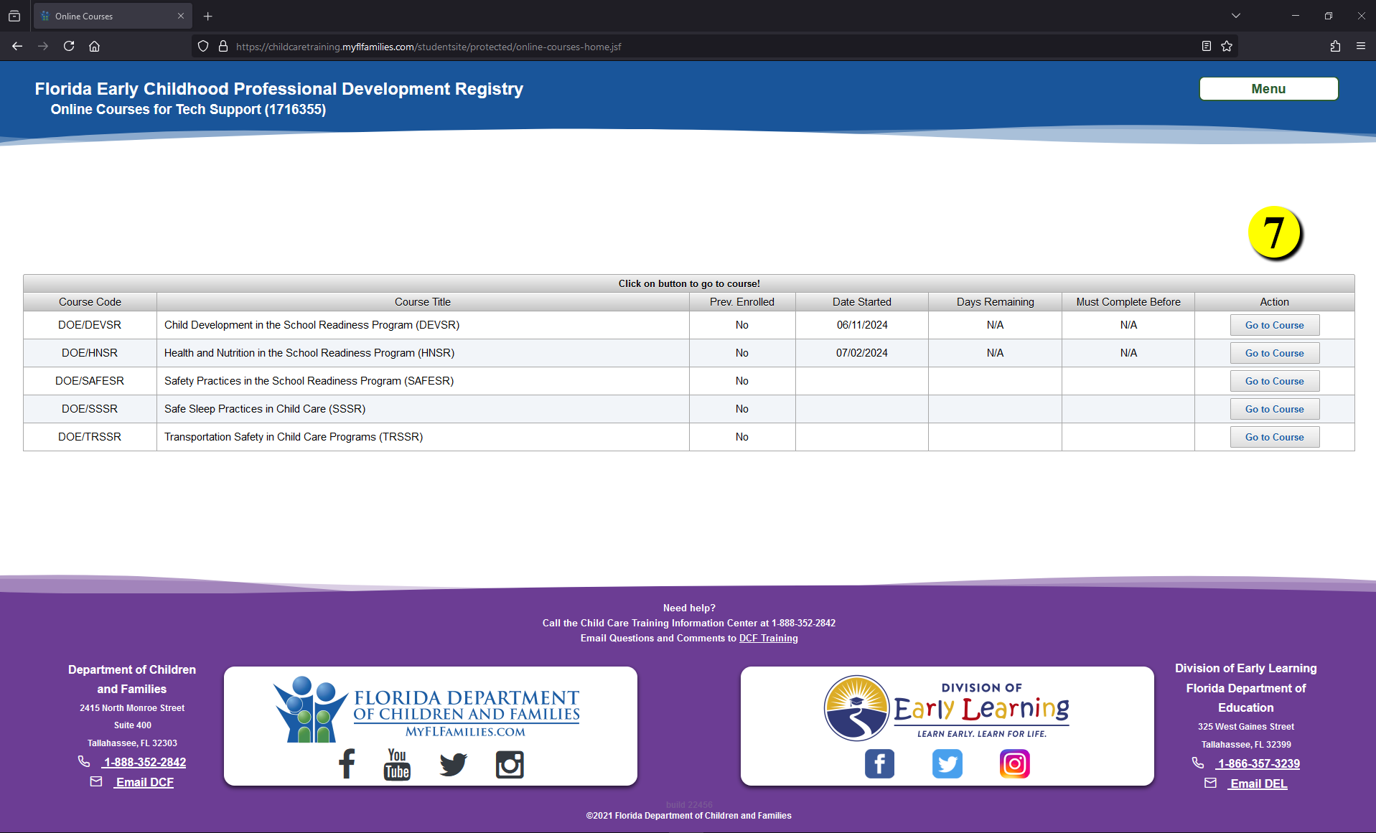
Task: Bookmark this page with the star icon
Action: click(x=1227, y=46)
